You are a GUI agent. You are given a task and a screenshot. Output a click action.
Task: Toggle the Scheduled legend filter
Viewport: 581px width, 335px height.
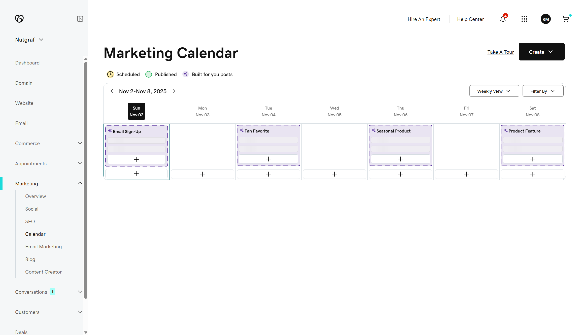tap(123, 74)
